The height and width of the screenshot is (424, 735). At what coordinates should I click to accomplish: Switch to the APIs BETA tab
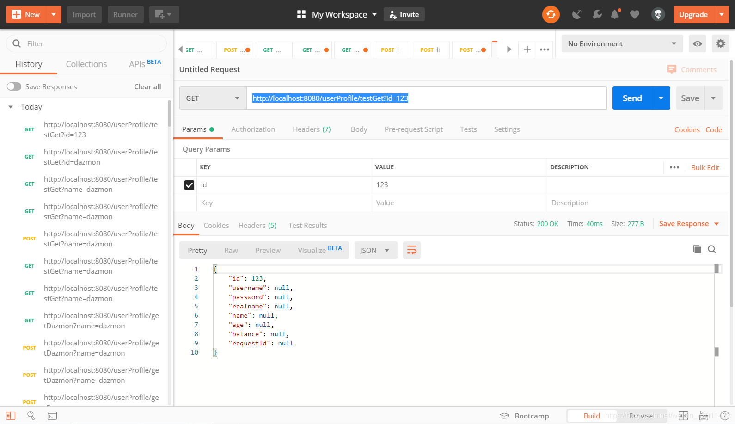click(145, 63)
